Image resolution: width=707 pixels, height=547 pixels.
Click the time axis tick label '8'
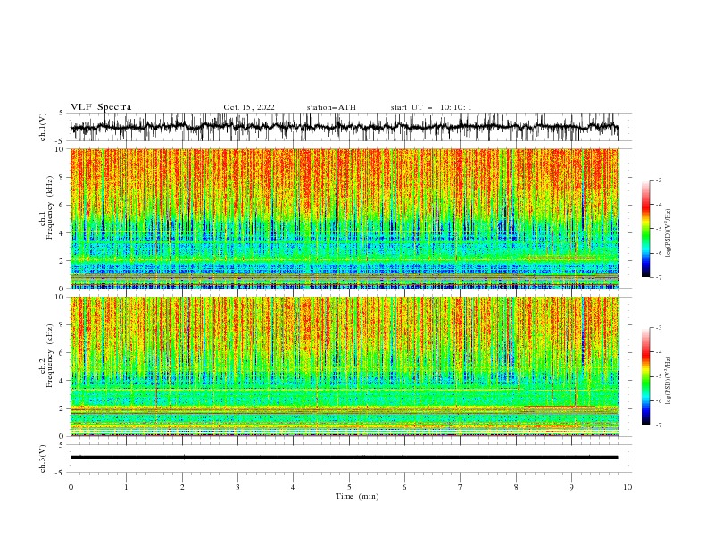point(516,487)
